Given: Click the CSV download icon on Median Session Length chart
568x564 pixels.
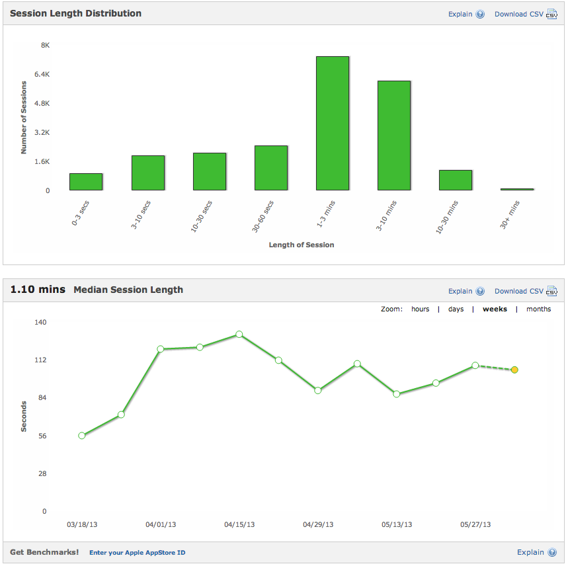Looking at the screenshot, I should click(552, 291).
